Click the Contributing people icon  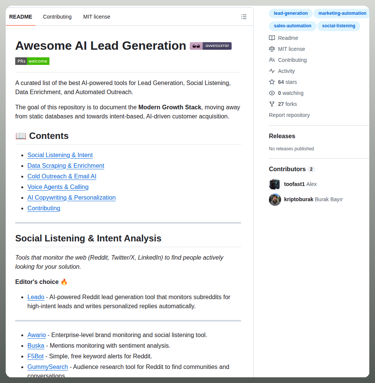pos(272,60)
